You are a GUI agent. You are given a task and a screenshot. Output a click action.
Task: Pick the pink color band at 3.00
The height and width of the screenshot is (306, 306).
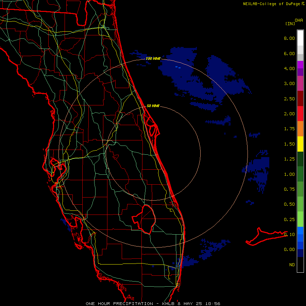300,83
